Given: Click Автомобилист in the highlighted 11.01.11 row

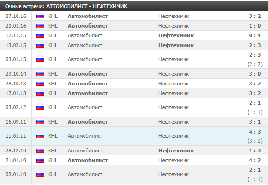Looking at the screenshot, I should (85, 136).
